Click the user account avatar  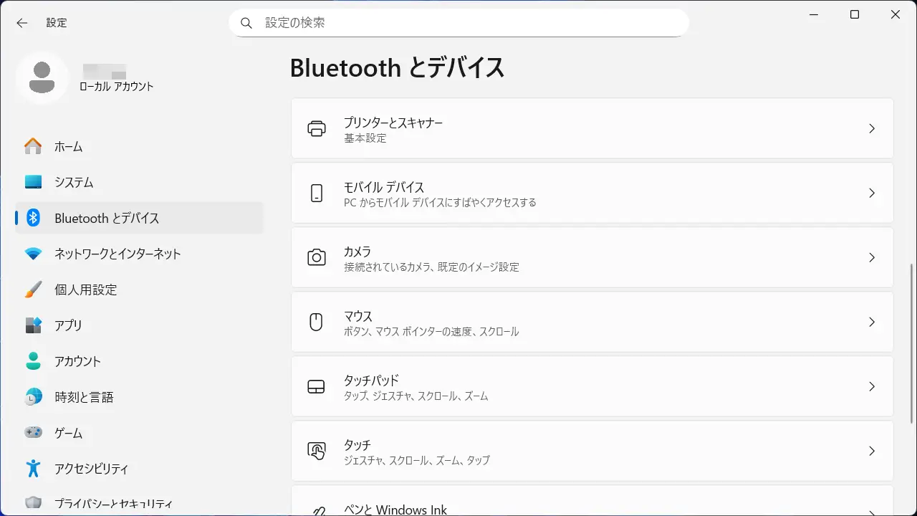click(42, 77)
